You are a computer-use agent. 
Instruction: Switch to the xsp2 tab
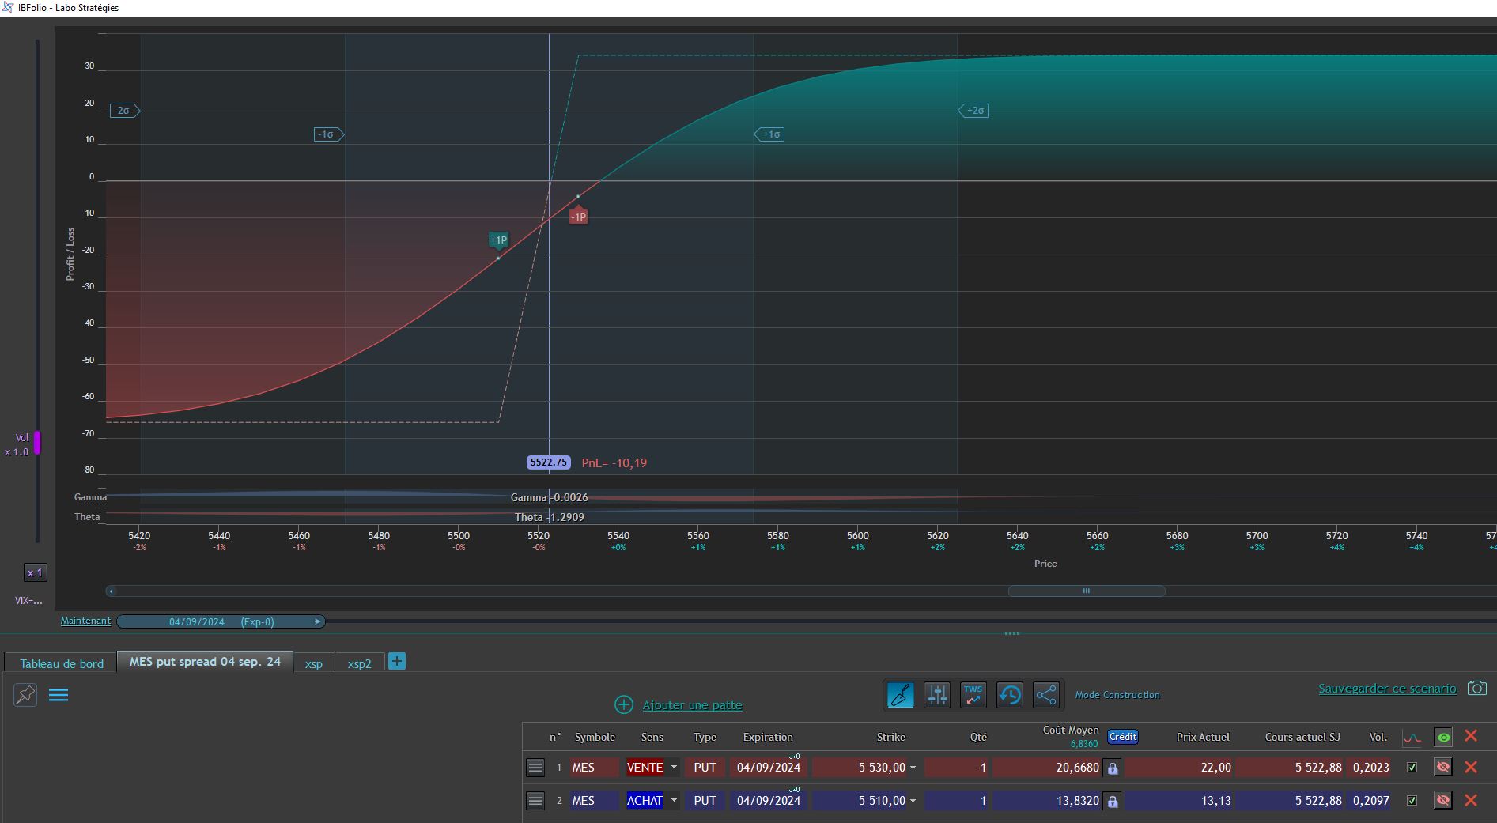coord(359,663)
